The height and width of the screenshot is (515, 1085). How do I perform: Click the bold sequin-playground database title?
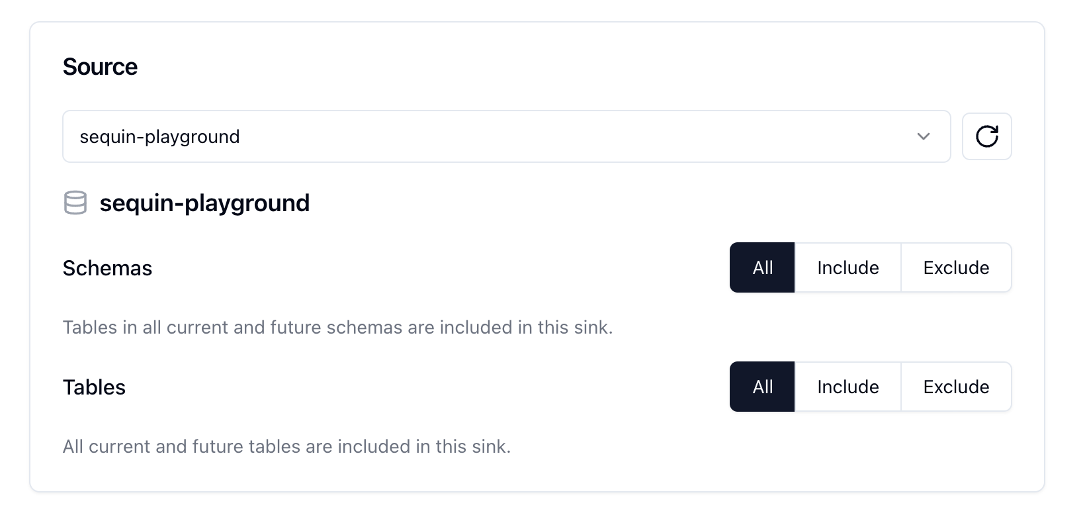[x=204, y=203]
